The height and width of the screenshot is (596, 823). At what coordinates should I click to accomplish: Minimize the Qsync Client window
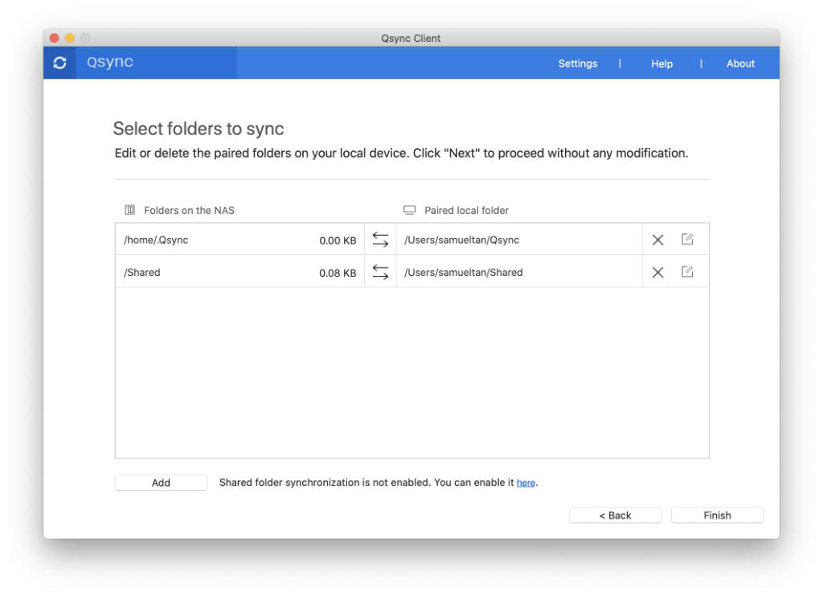70,38
